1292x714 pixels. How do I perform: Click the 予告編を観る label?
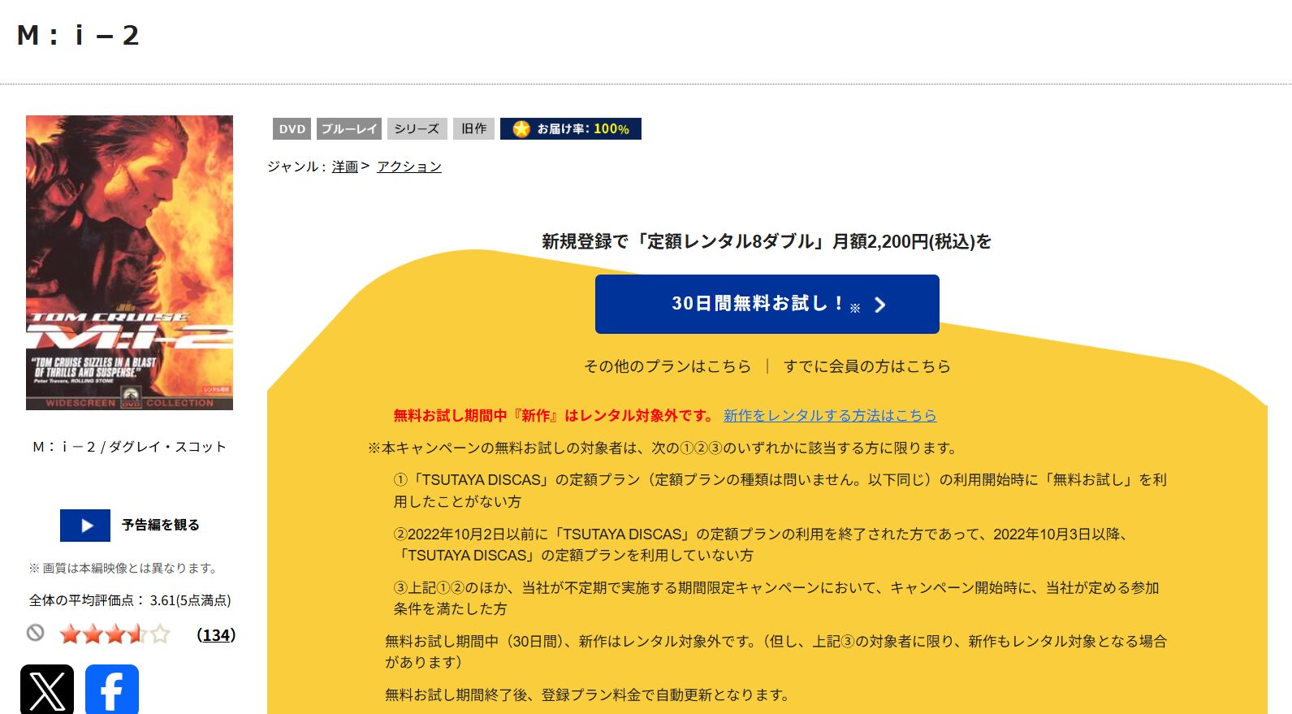[x=161, y=525]
